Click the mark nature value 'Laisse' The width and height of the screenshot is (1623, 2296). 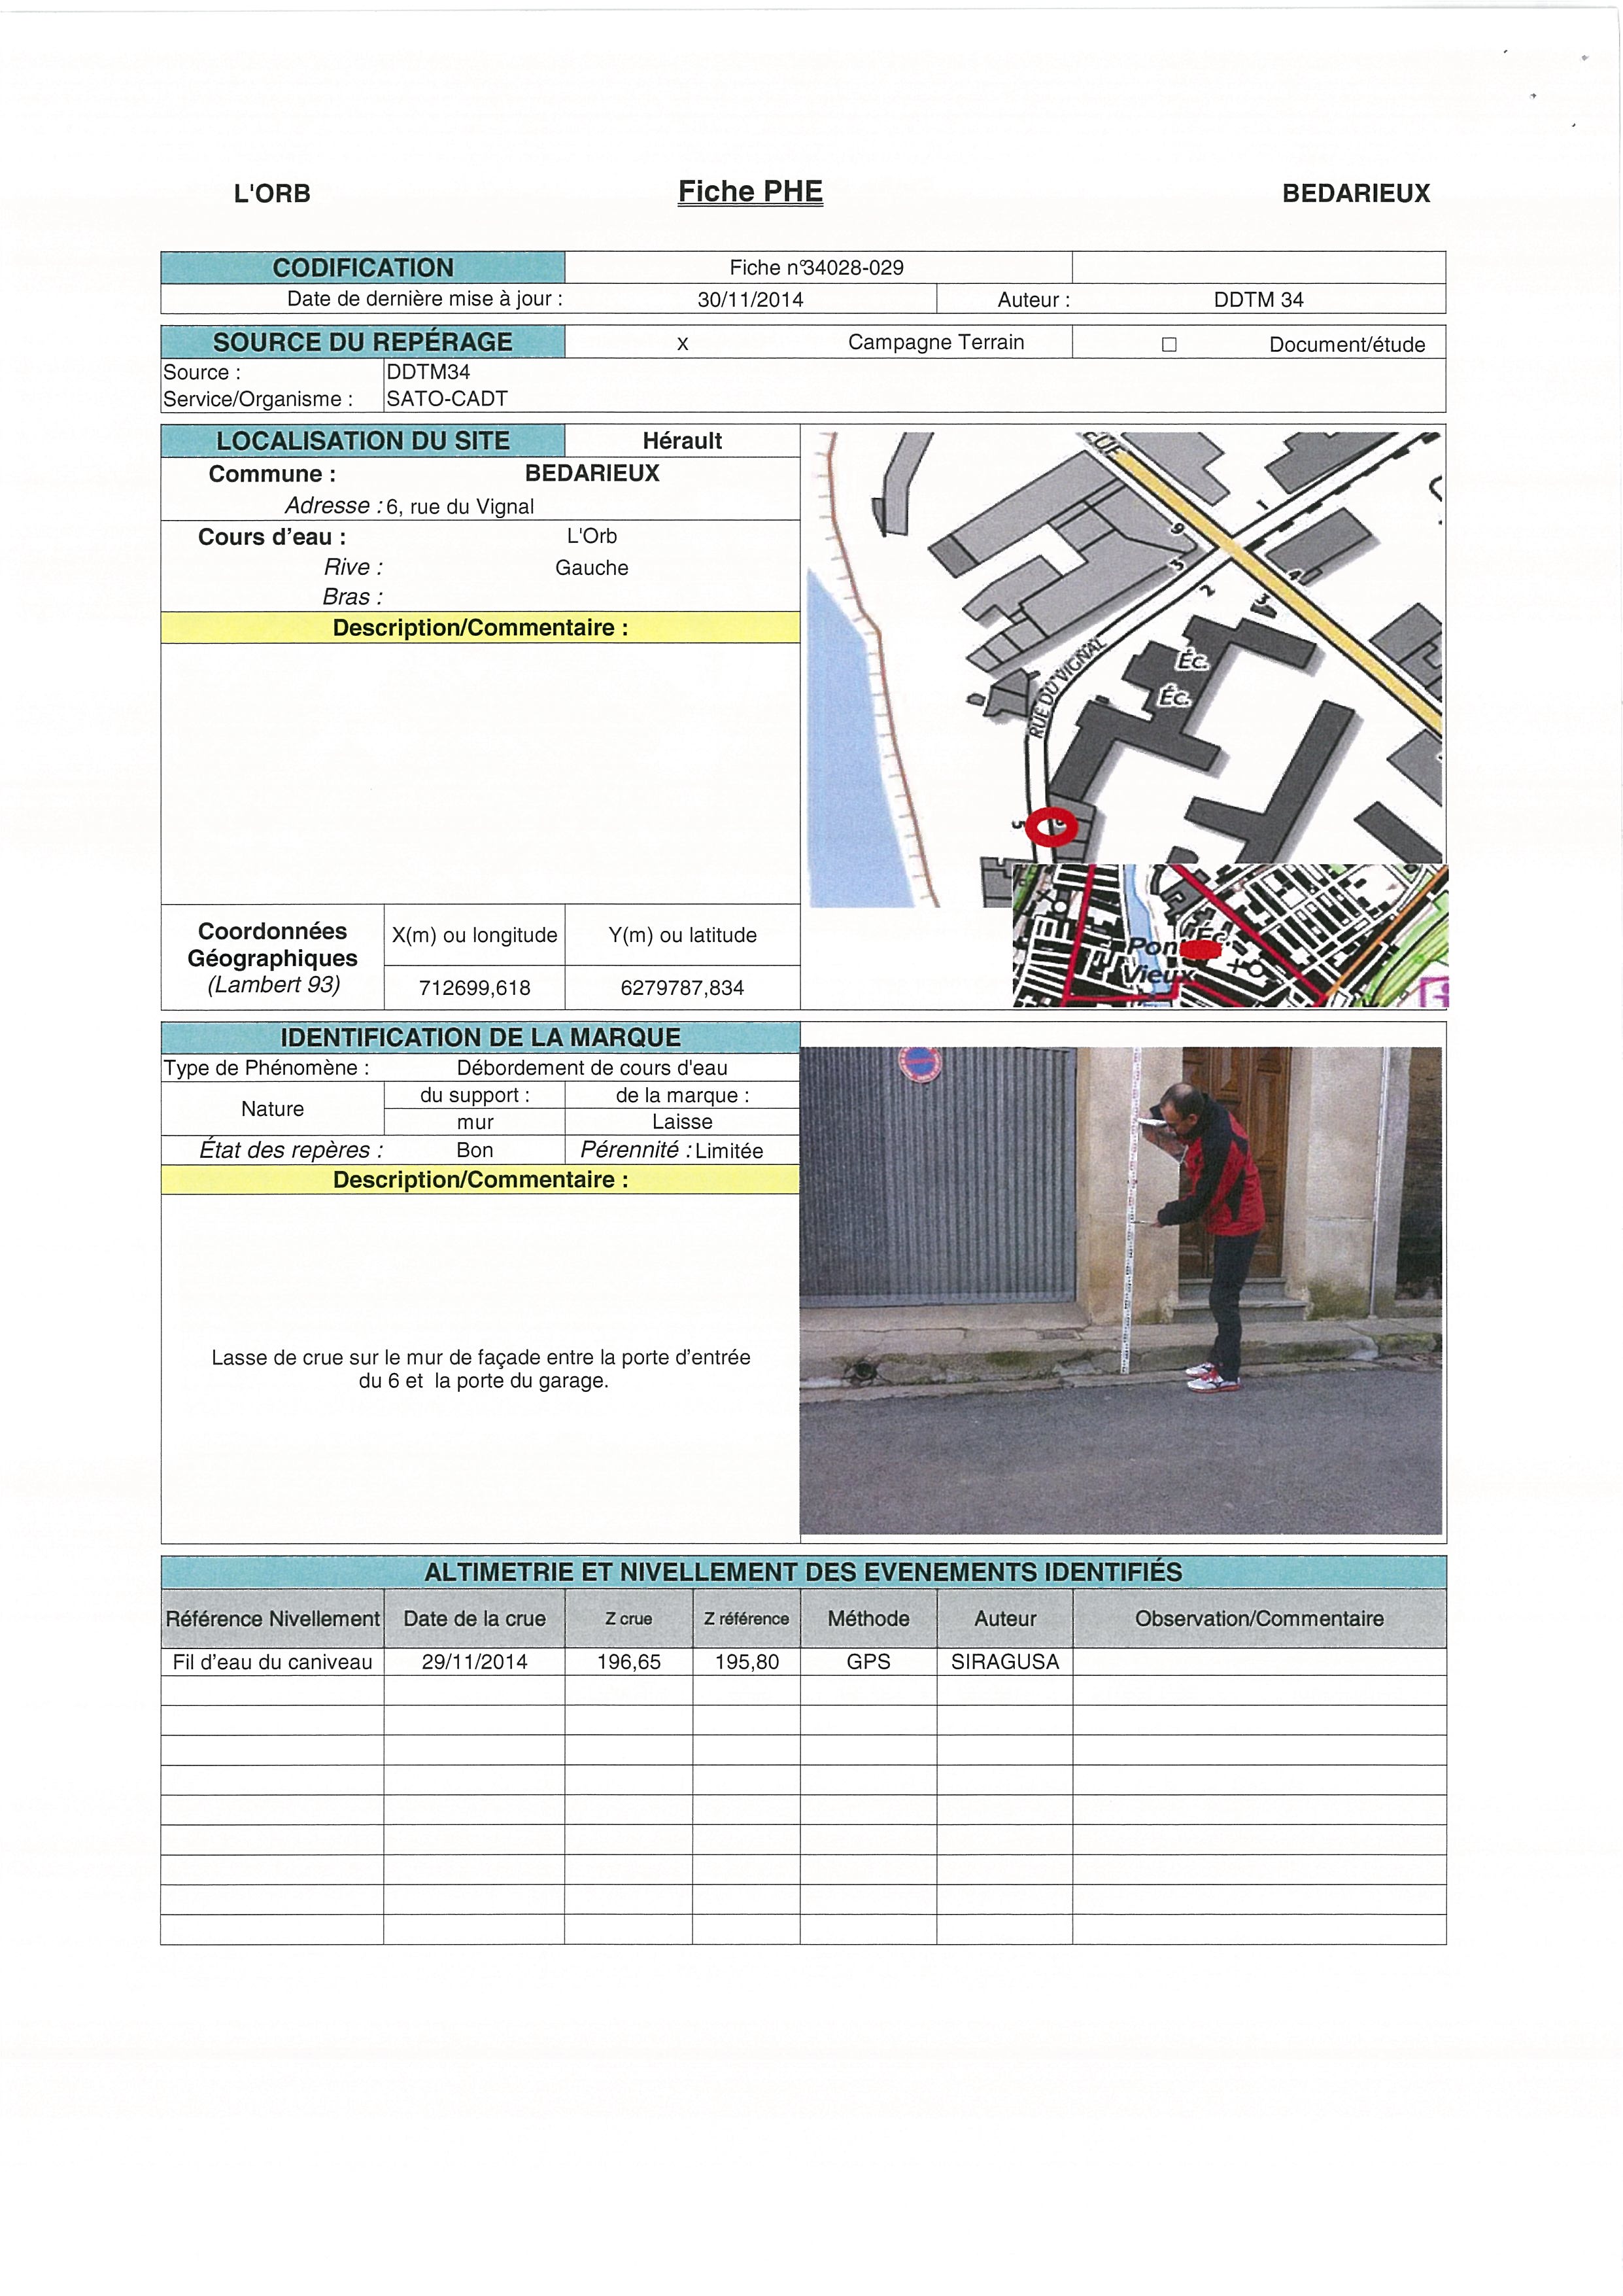(x=683, y=1122)
